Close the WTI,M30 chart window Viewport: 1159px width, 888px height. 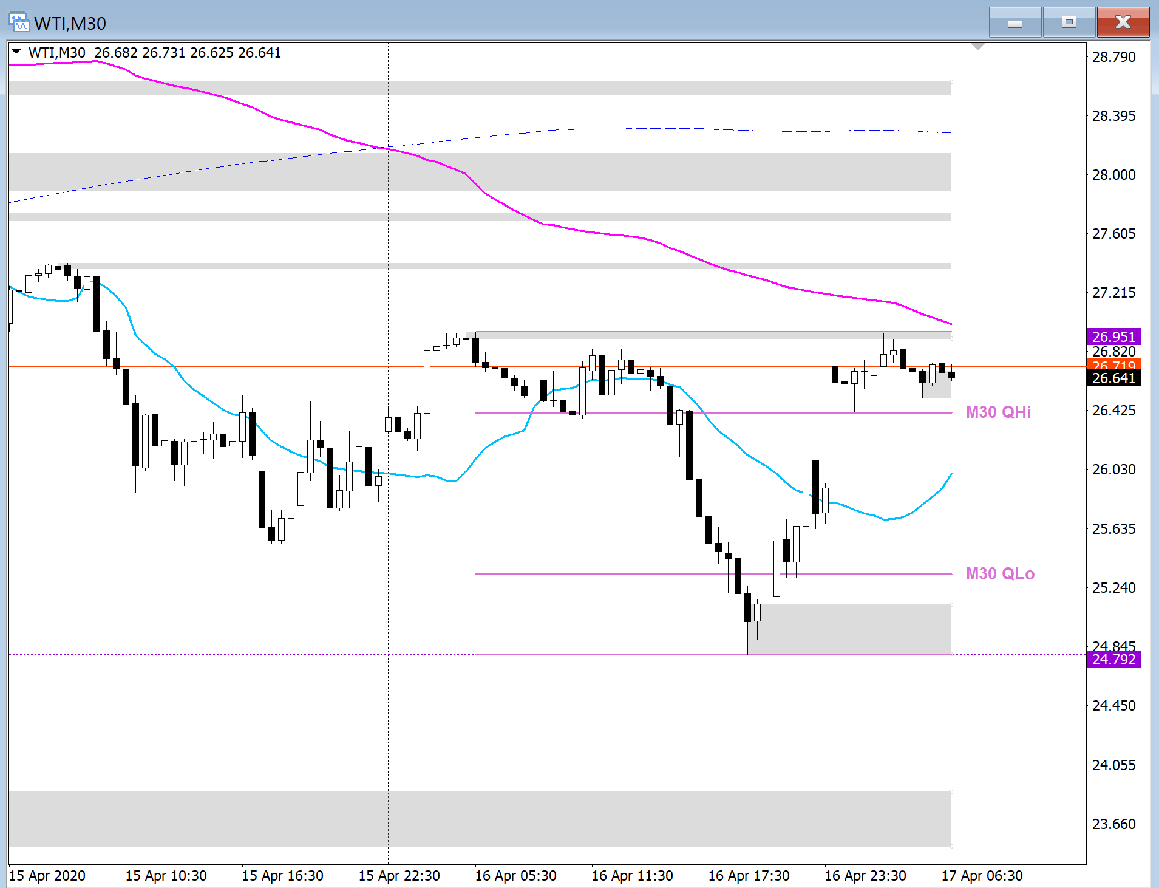click(x=1123, y=23)
